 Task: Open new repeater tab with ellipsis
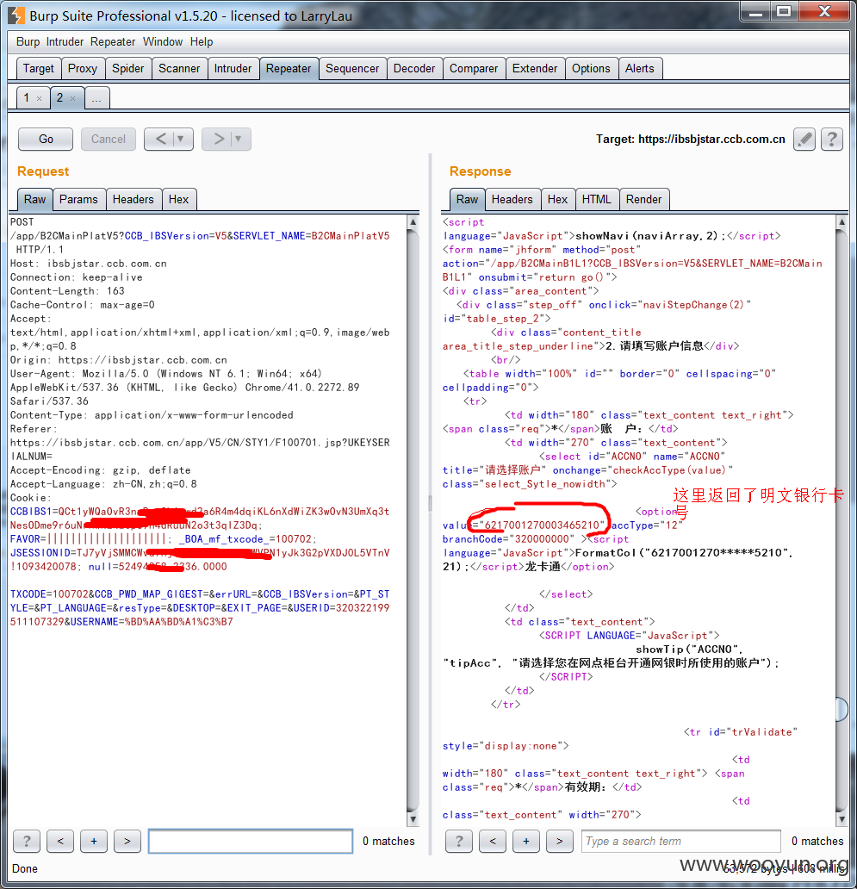coord(97,99)
